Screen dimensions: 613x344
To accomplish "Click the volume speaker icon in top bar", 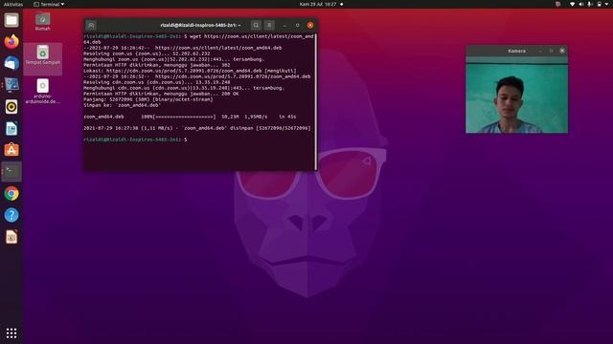I will [581, 4].
